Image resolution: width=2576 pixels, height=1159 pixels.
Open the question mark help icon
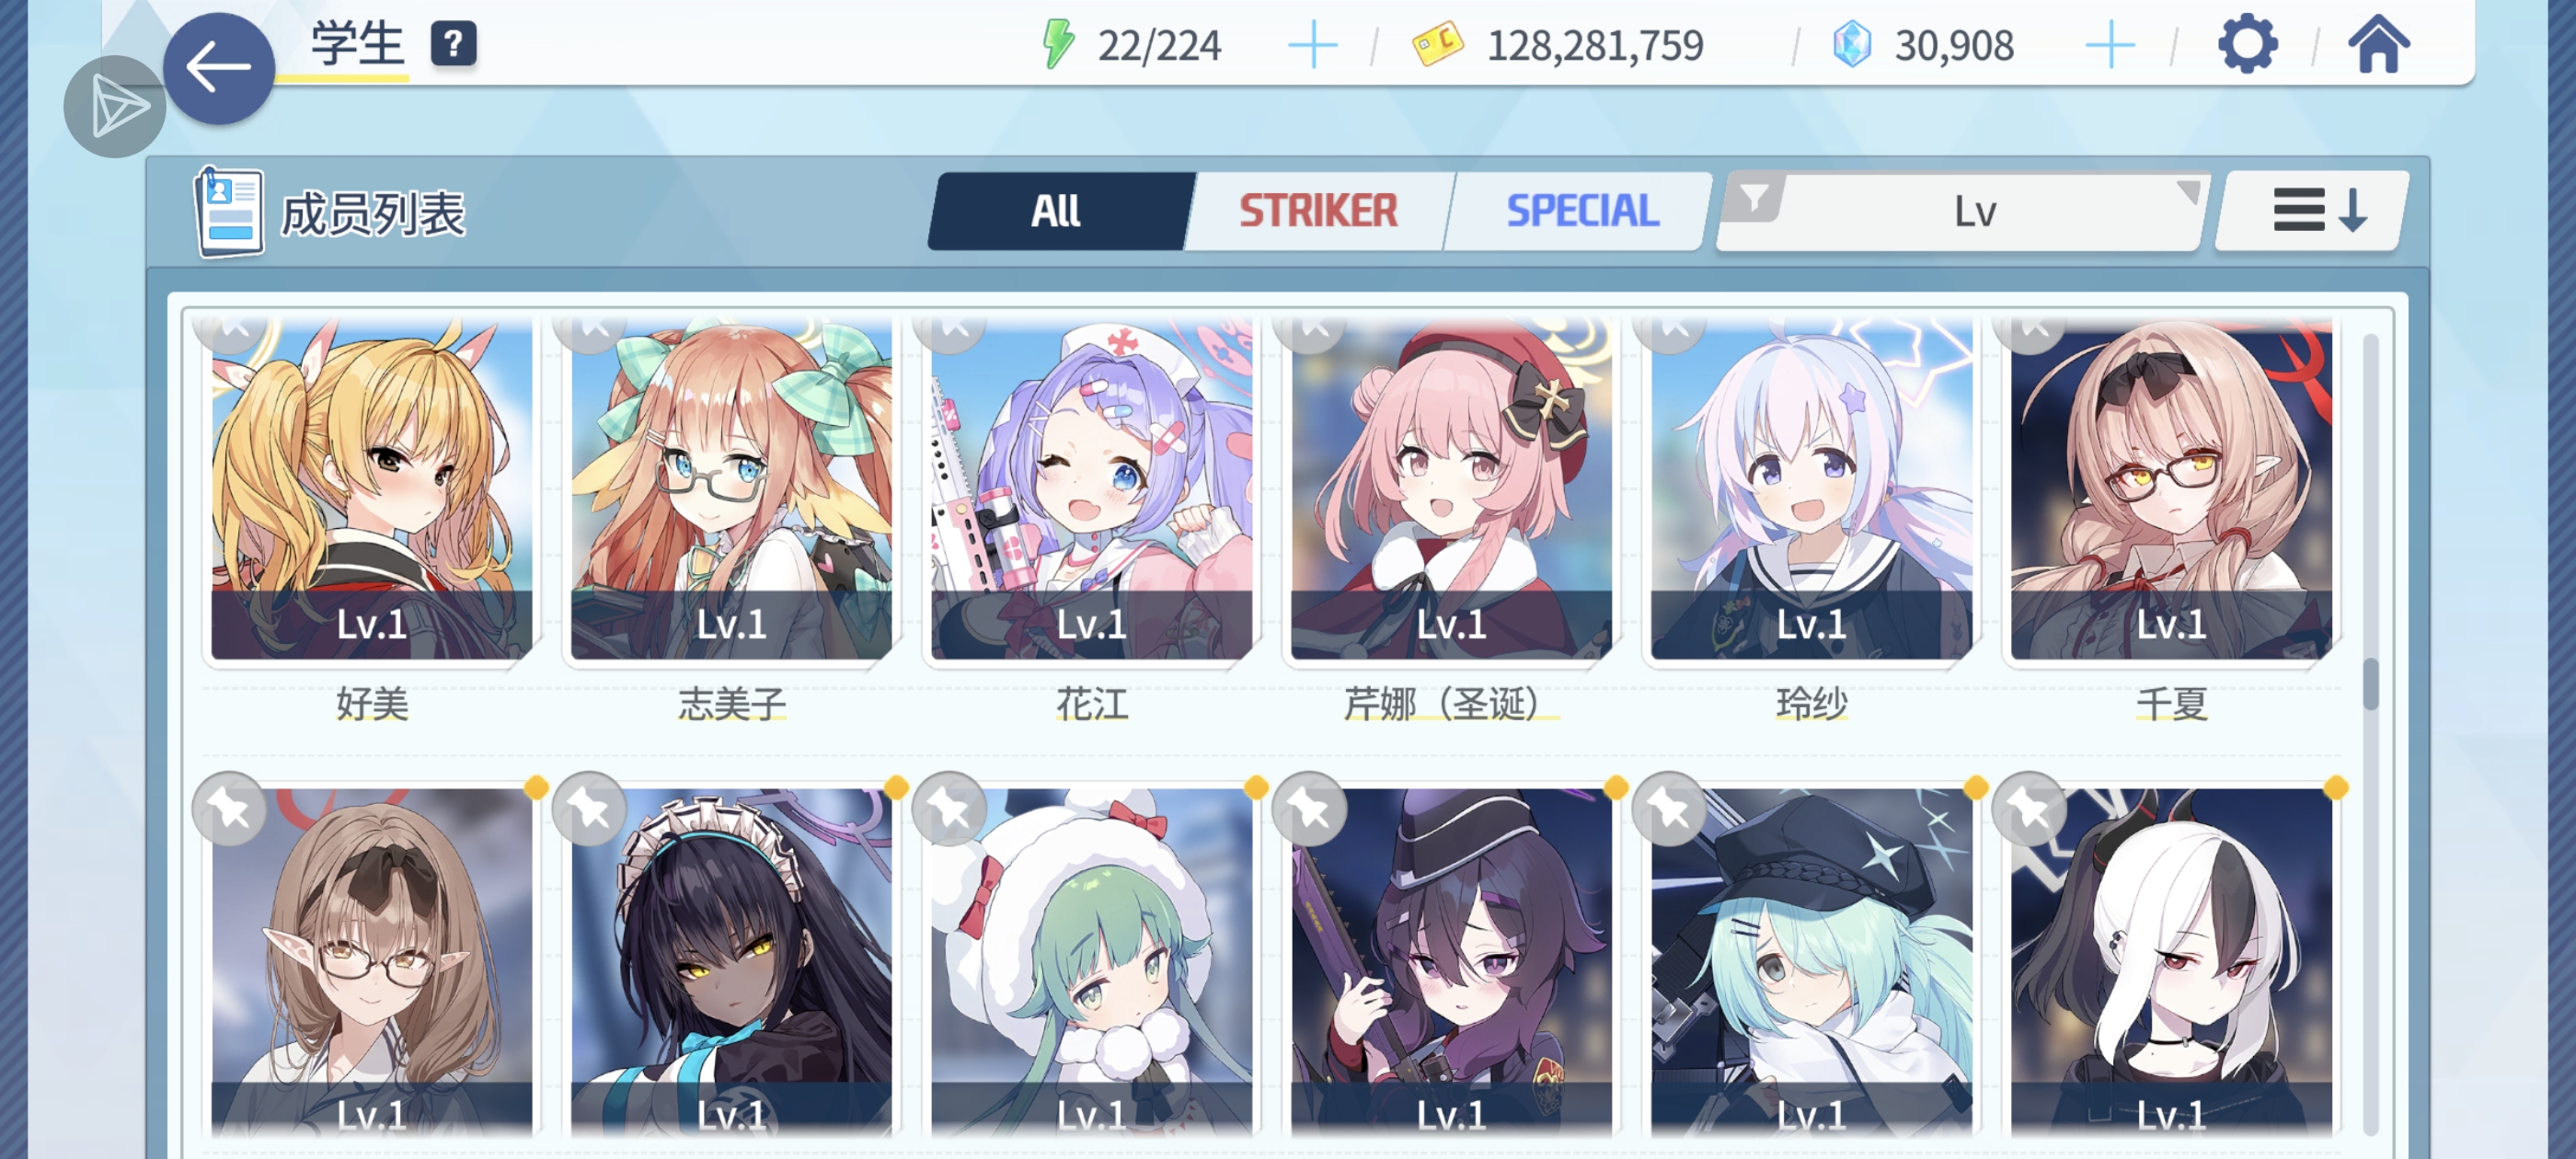453,44
